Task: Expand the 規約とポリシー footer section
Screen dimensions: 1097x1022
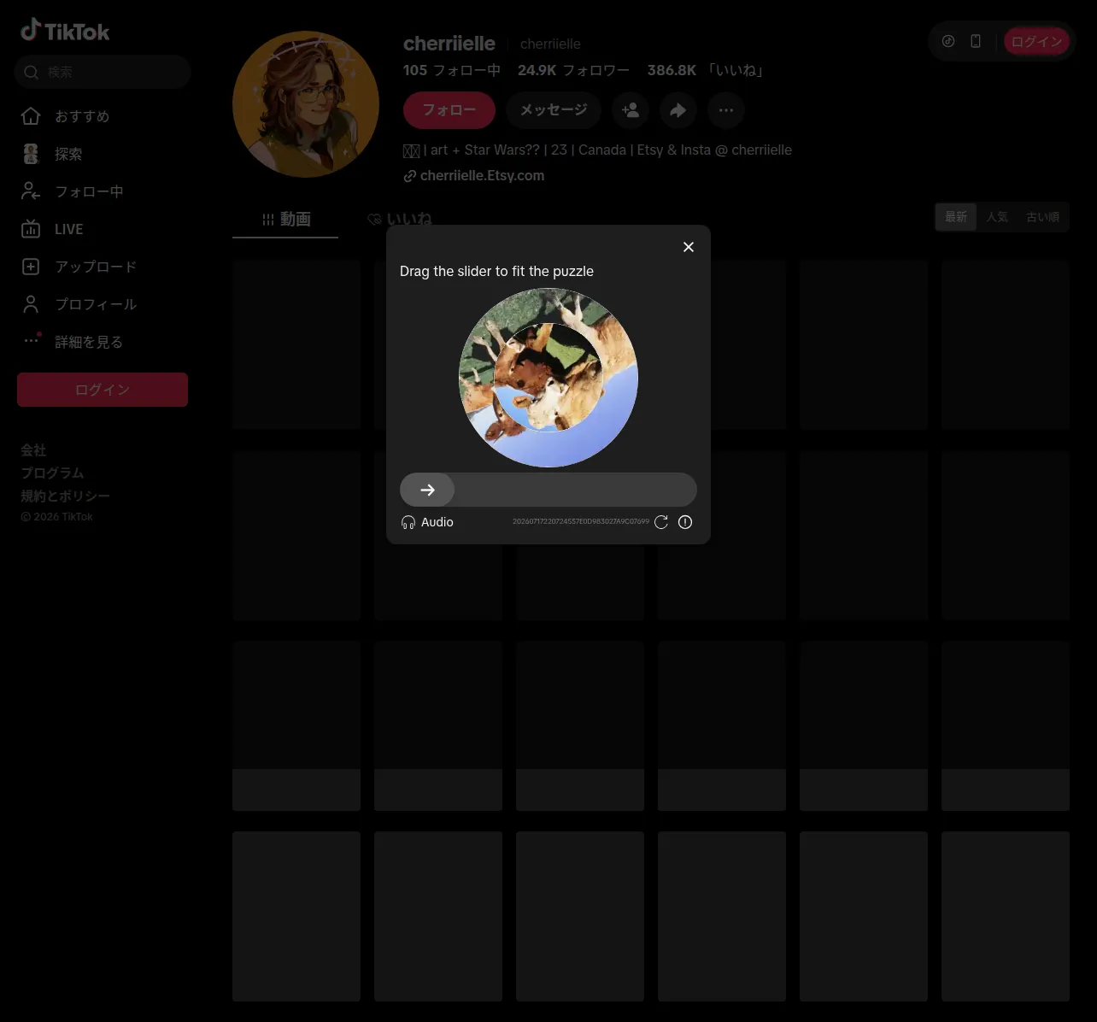Action: click(x=65, y=496)
